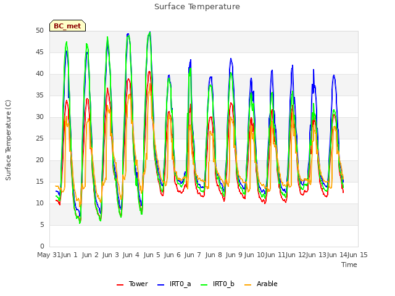The width and height of the screenshot is (395, 296).
Task: Click the Jun 13 x-axis date label
Action: [316, 255]
